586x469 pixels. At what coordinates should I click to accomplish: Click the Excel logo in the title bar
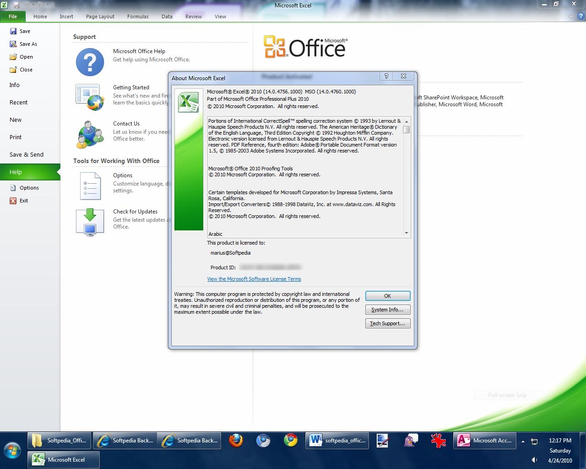(x=4, y=5)
